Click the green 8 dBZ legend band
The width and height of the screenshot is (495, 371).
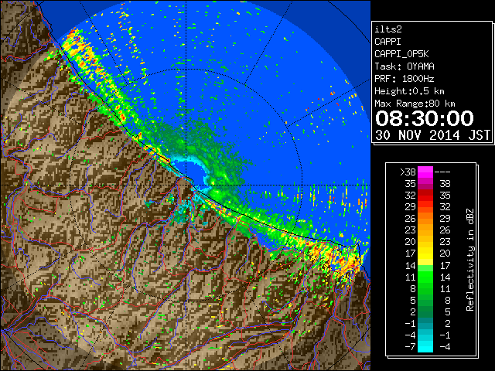[x=425, y=288]
